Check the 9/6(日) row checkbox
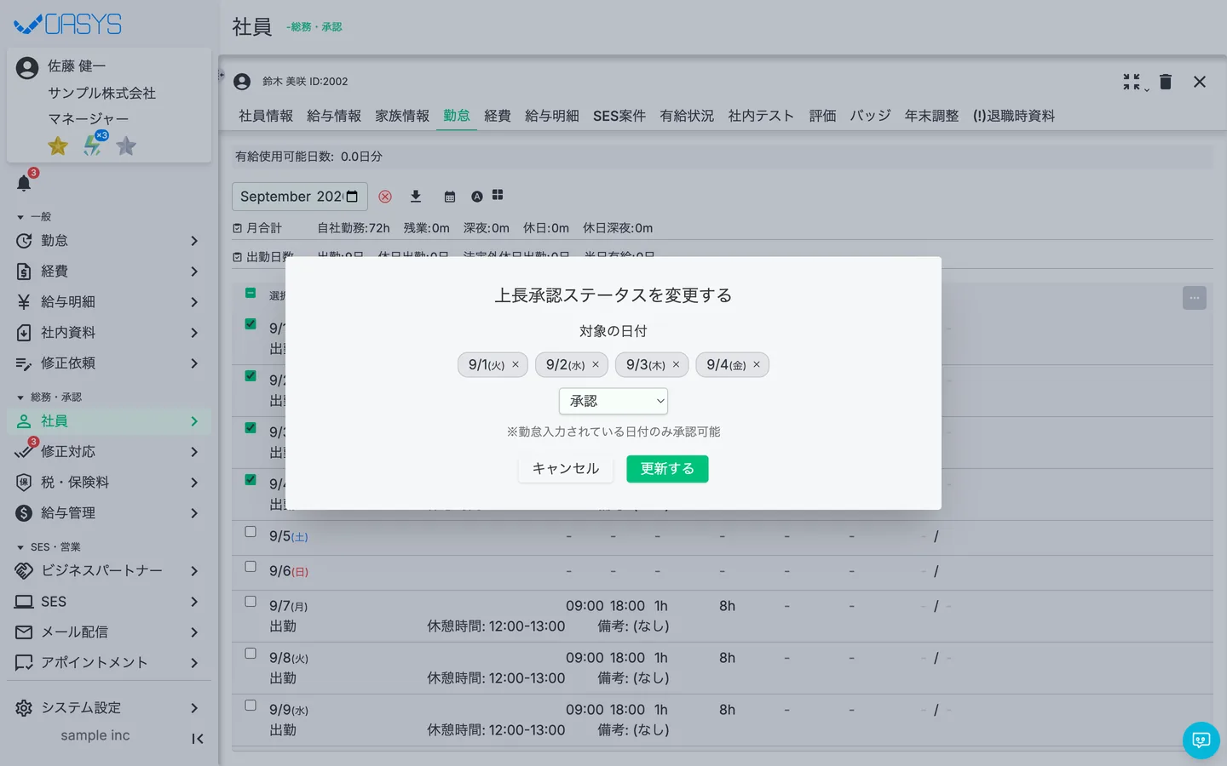 coord(251,566)
